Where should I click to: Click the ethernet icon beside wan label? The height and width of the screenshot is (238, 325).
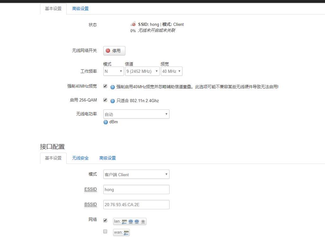[126, 233]
